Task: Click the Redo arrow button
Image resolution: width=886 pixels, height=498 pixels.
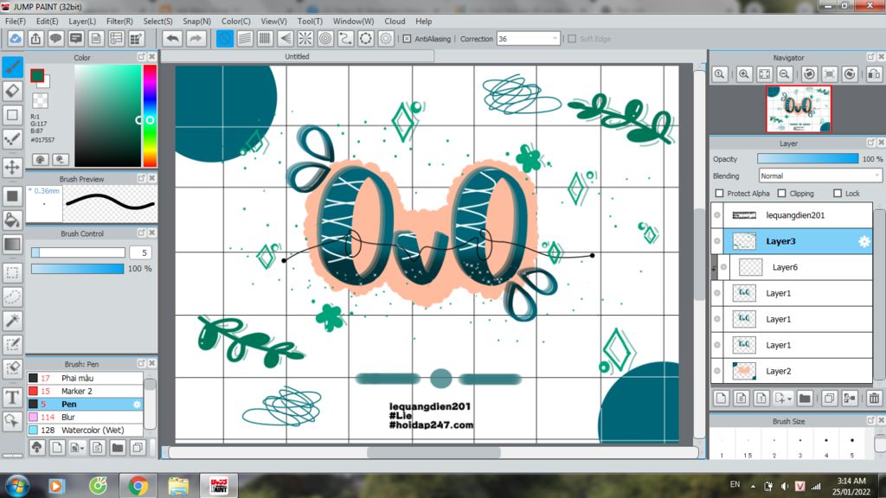Action: [x=196, y=39]
